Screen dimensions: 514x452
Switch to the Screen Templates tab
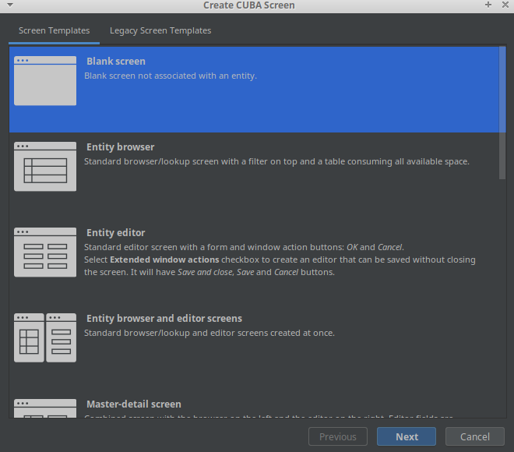pyautogui.click(x=54, y=31)
